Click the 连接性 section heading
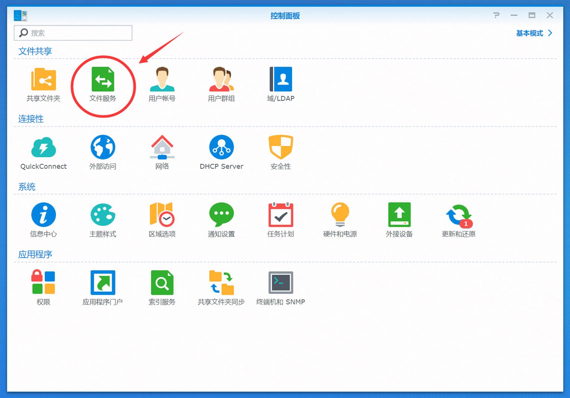Image resolution: width=570 pixels, height=398 pixels. pyautogui.click(x=31, y=119)
